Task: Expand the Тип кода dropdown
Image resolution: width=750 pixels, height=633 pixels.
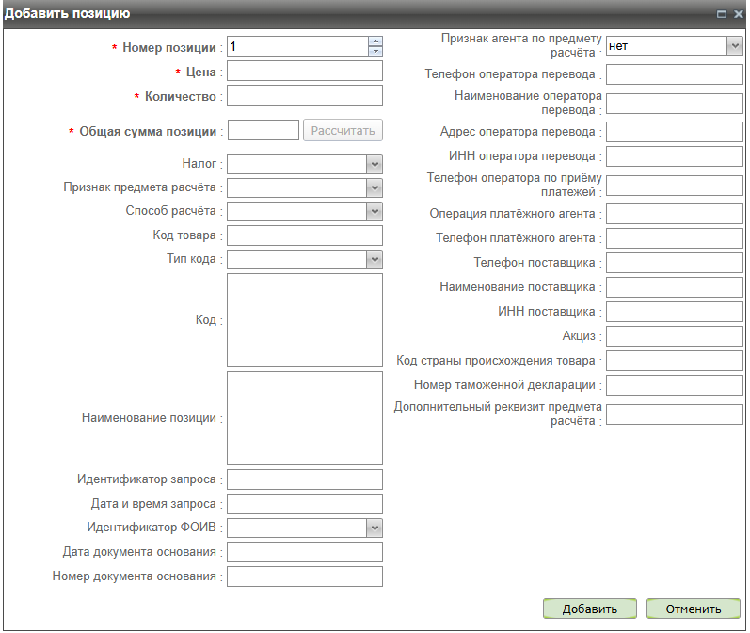Action: 375,259
